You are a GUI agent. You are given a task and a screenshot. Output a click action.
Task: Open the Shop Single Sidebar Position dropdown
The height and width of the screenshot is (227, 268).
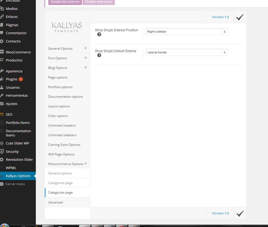point(187,32)
